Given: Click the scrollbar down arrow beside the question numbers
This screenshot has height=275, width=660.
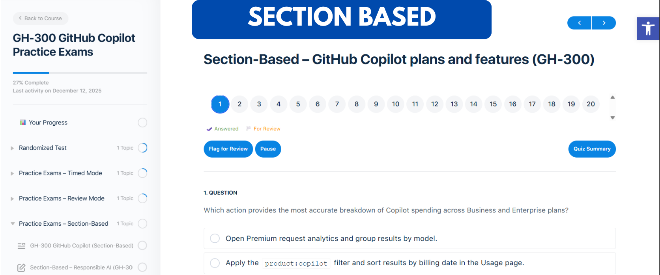Looking at the screenshot, I should (613, 117).
